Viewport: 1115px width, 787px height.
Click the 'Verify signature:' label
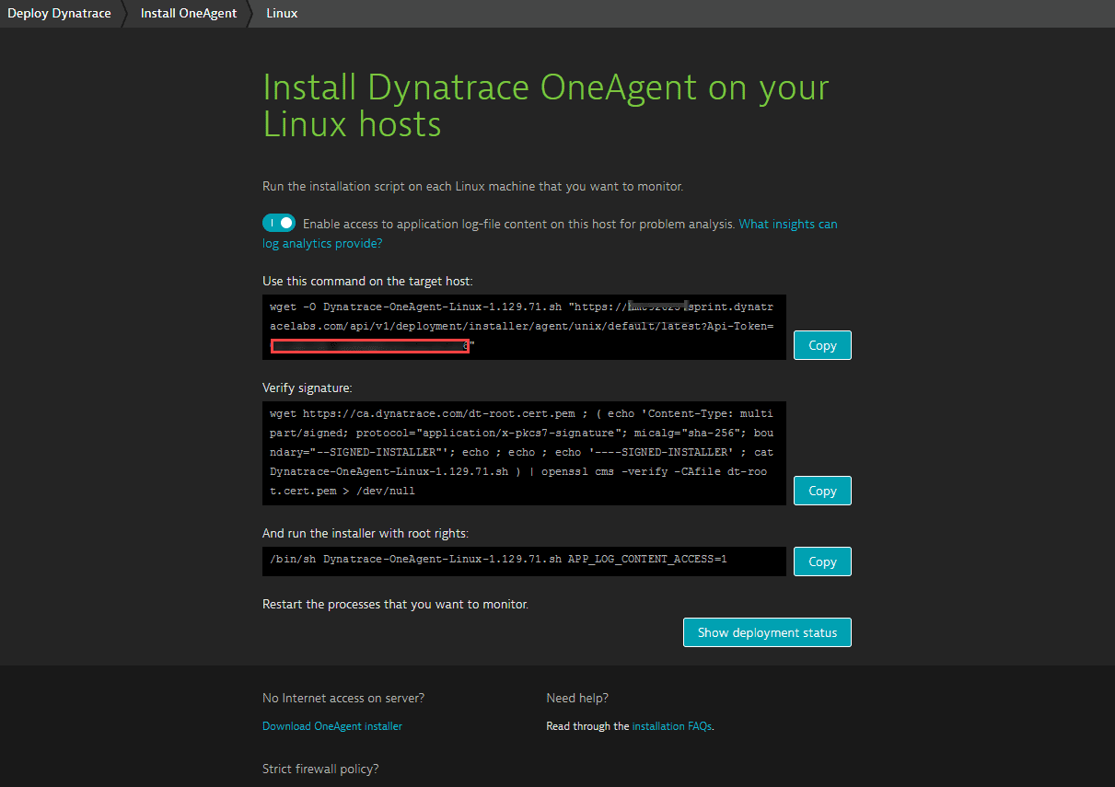pyautogui.click(x=308, y=388)
